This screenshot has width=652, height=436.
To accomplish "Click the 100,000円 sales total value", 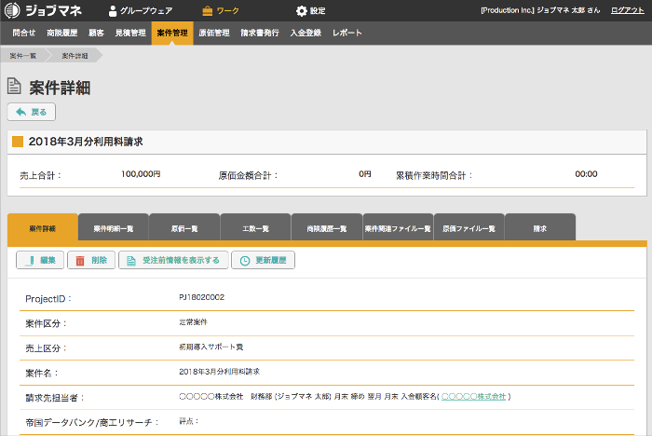I will tap(141, 174).
